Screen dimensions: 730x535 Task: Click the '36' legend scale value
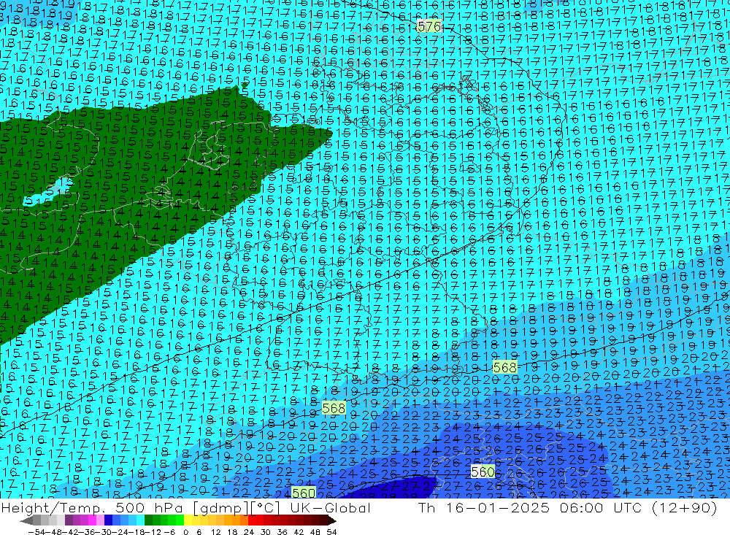[282, 532]
